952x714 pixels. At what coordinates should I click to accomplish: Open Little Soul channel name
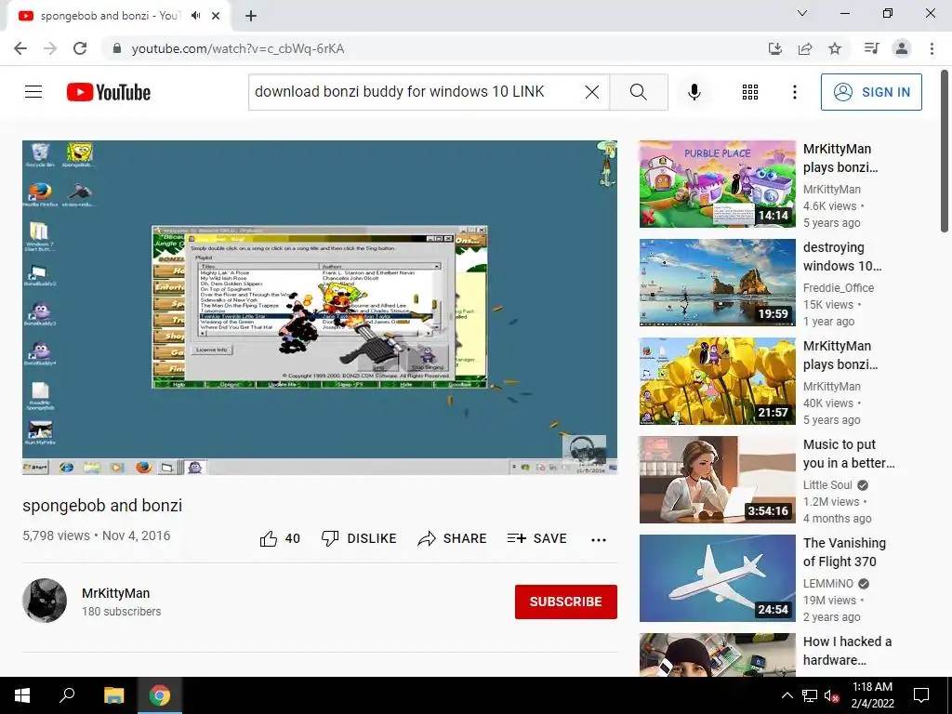pos(827,485)
